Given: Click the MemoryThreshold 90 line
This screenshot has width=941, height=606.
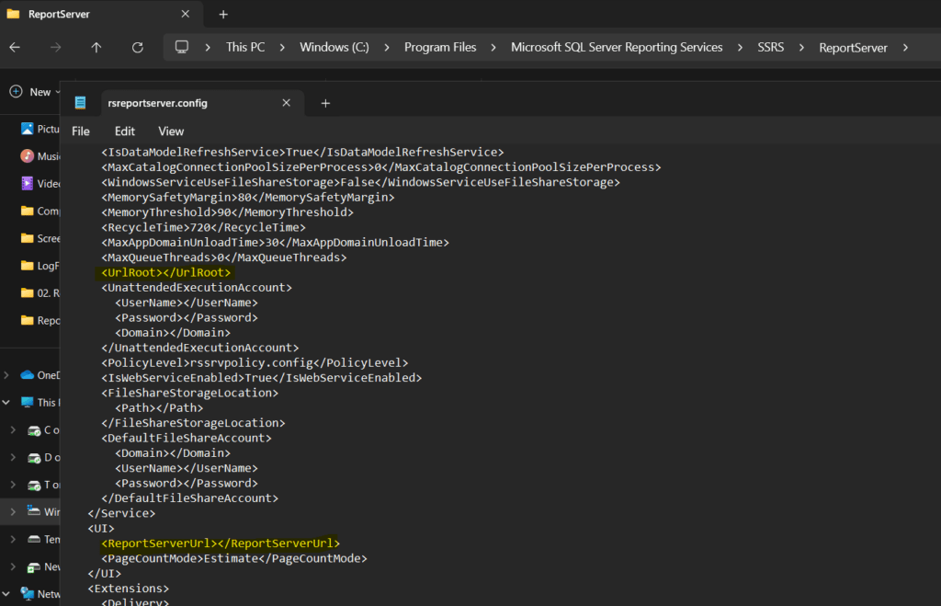Looking at the screenshot, I should (228, 212).
